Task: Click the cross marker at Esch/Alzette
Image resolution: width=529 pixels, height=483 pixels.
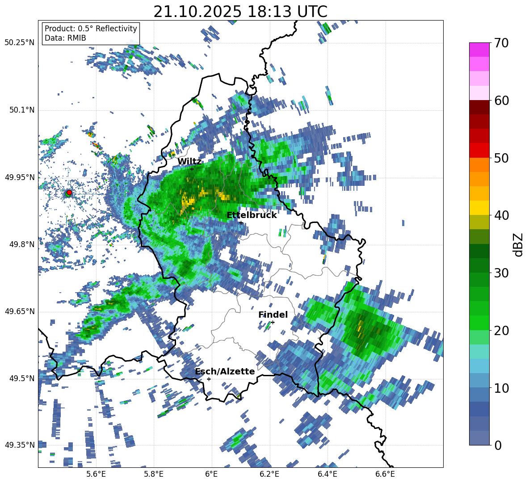Action: [209, 379]
